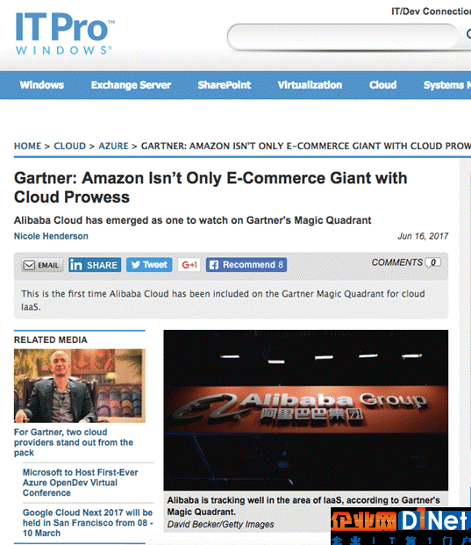Viewport: 471px width, 545px height.
Task: Click the Email share icon button
Action: (42, 265)
